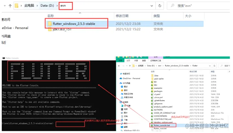The height and width of the screenshot is (133, 233).
Task: Open the 主页 ribbon tab
Action: 128,60
